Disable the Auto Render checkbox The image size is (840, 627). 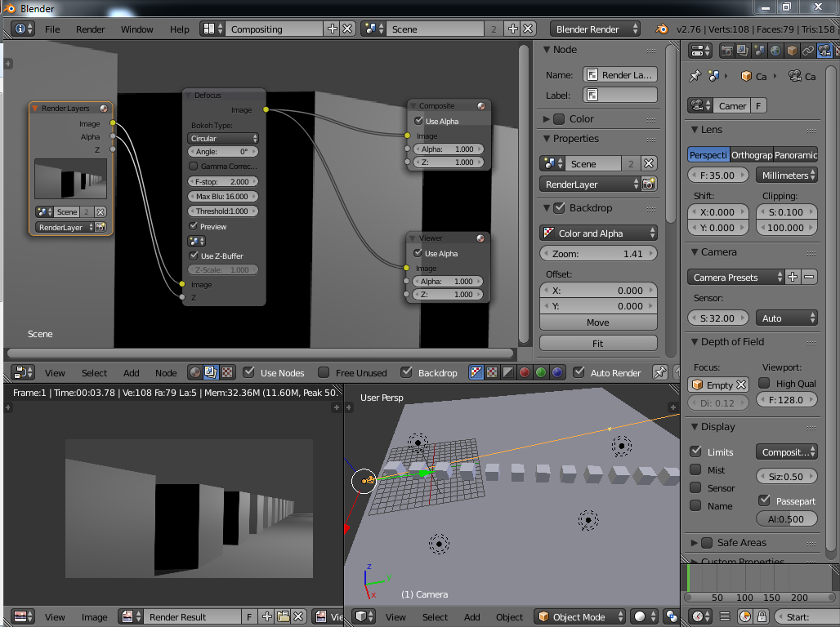click(579, 373)
